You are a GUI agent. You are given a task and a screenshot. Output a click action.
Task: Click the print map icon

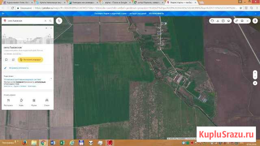(242, 21)
